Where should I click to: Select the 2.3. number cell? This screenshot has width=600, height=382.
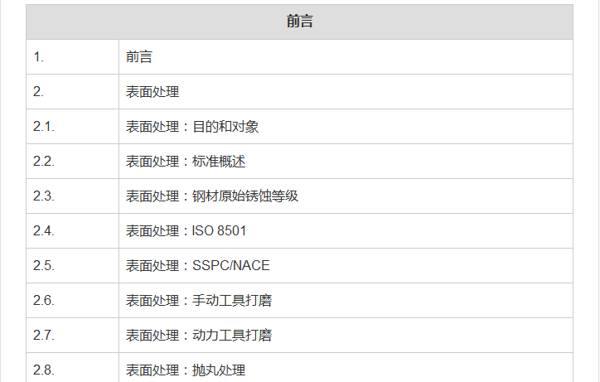click(44, 196)
